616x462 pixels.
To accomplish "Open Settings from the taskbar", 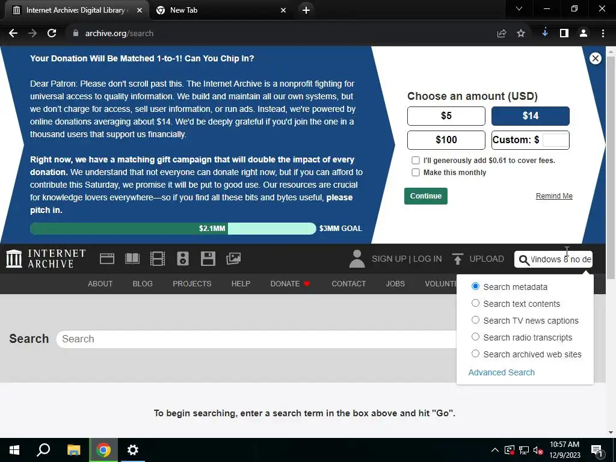I will [x=133, y=450].
